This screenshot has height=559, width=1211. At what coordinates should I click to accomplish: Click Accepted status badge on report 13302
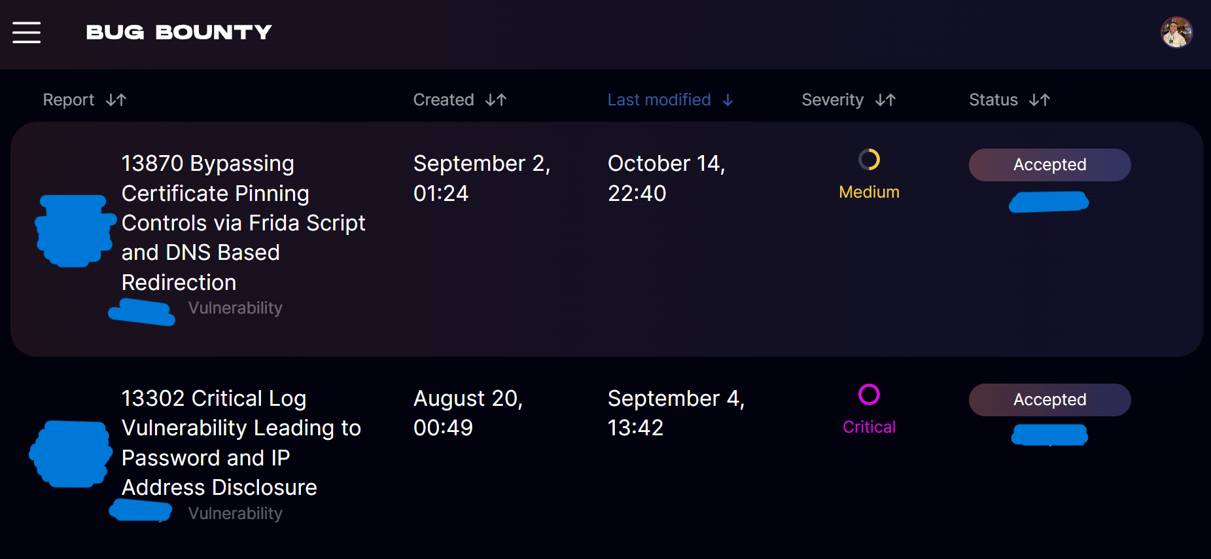pyautogui.click(x=1049, y=400)
